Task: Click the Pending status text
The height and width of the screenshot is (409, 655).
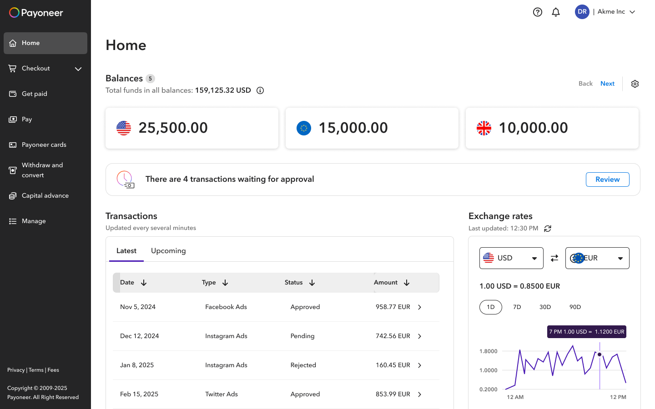Action: point(302,336)
